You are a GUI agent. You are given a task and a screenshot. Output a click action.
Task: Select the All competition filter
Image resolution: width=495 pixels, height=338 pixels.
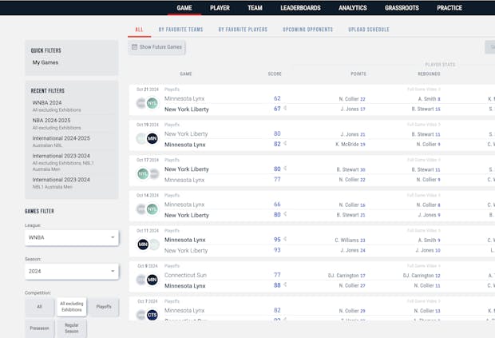click(x=39, y=306)
